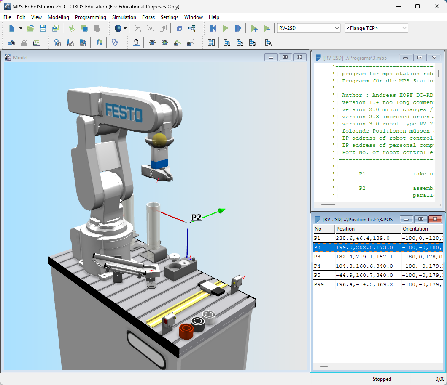Click the Cut scissors icon

pos(72,28)
